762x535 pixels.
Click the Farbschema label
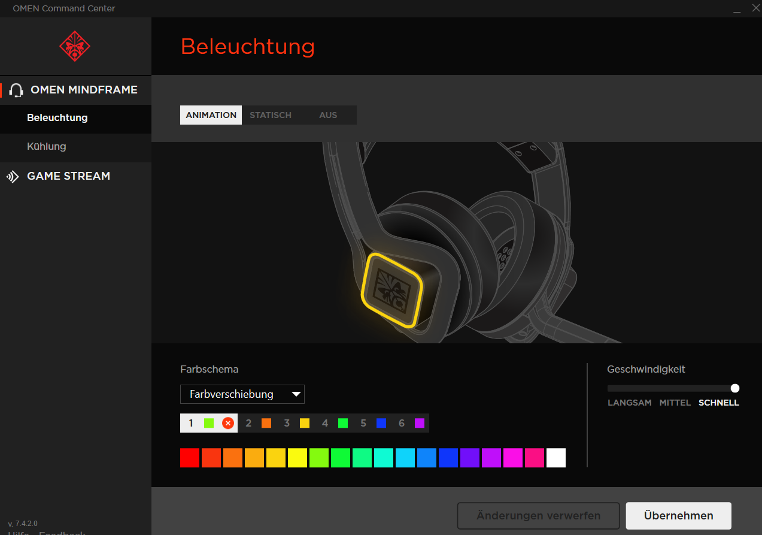210,369
